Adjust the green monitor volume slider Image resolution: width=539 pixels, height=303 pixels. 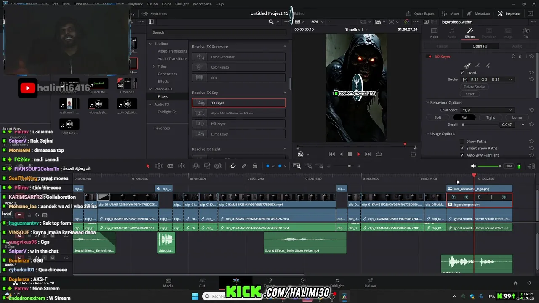tap(489, 166)
